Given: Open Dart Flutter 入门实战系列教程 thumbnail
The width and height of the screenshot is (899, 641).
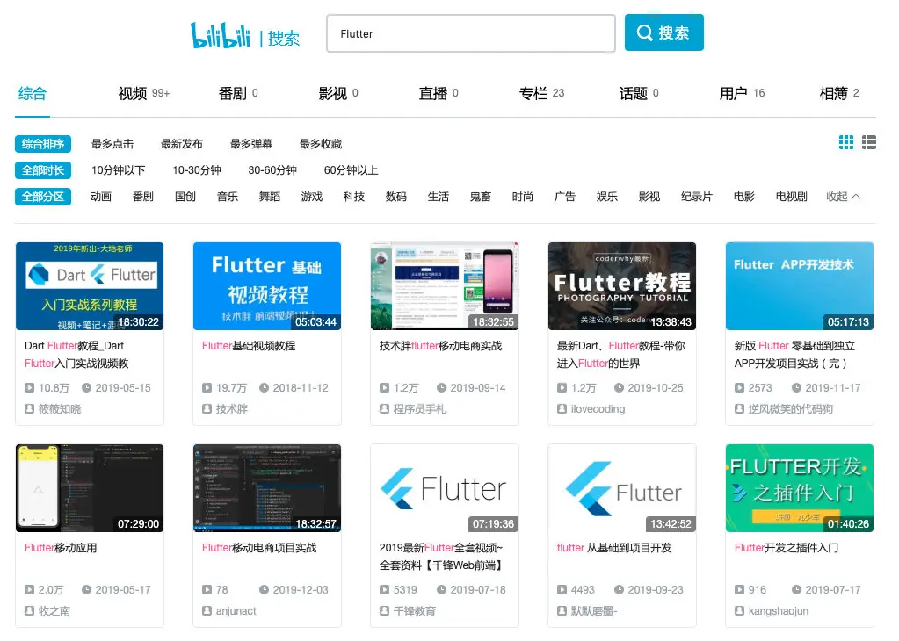Looking at the screenshot, I should pos(90,286).
